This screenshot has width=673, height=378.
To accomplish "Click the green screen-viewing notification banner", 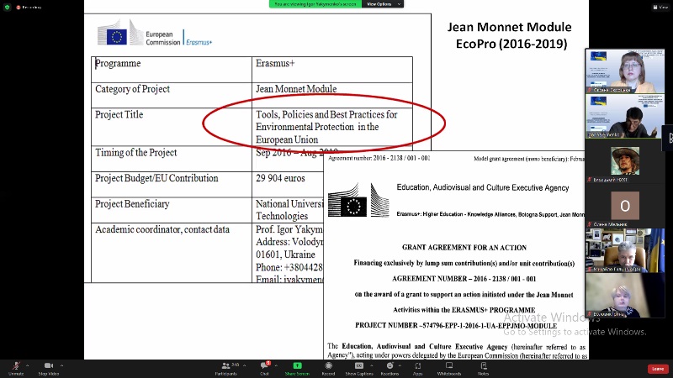I will tap(315, 4).
